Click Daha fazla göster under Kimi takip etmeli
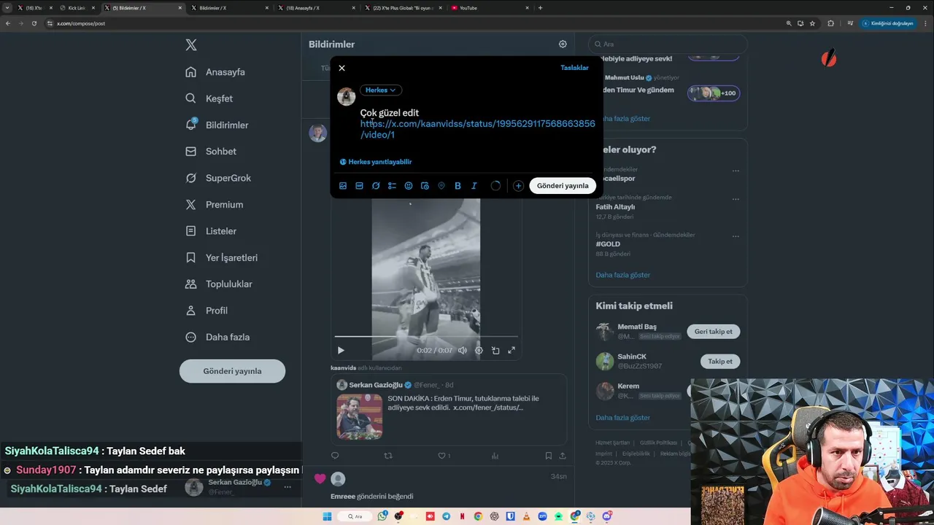This screenshot has width=934, height=525. click(x=622, y=418)
